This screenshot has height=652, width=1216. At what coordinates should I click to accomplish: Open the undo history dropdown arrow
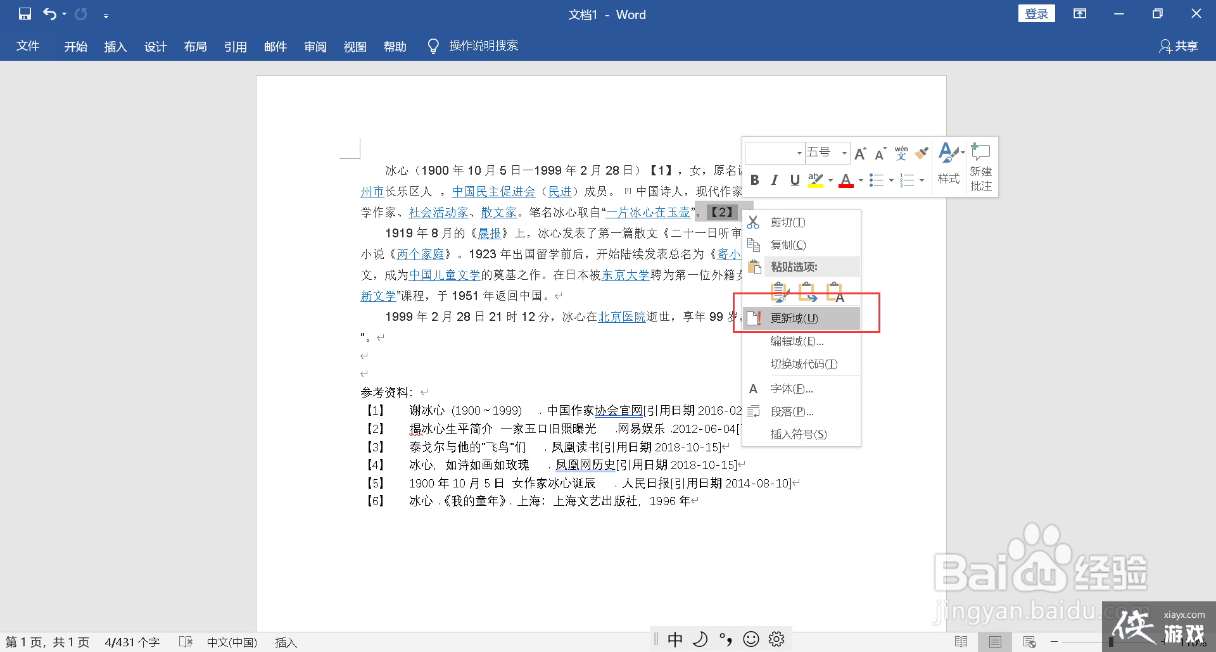pos(64,14)
